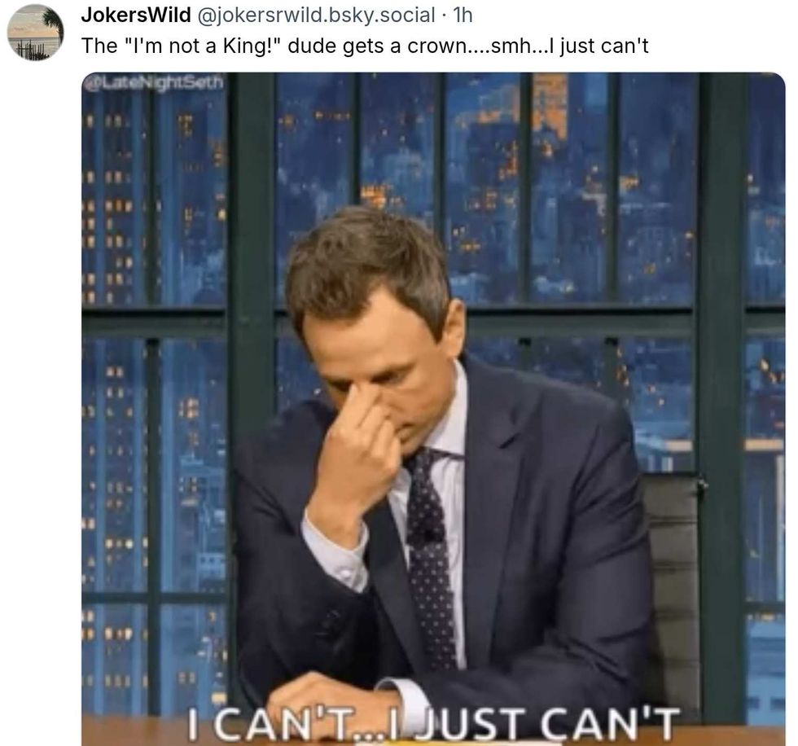Click the @LateNightSeth watermark on GIF
Image resolution: width=798 pixels, height=746 pixels.
(x=155, y=82)
